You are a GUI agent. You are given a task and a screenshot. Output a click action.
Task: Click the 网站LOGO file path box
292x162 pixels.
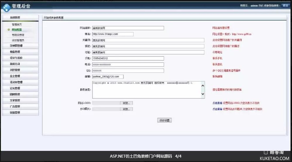tap(106, 103)
